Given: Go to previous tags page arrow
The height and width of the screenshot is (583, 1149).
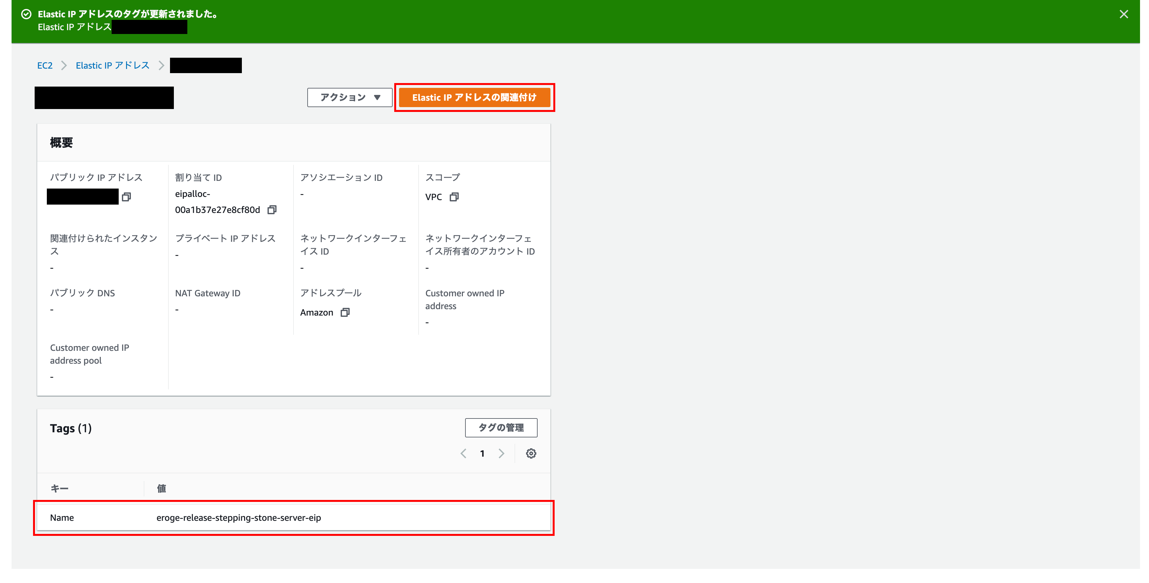Looking at the screenshot, I should click(464, 454).
